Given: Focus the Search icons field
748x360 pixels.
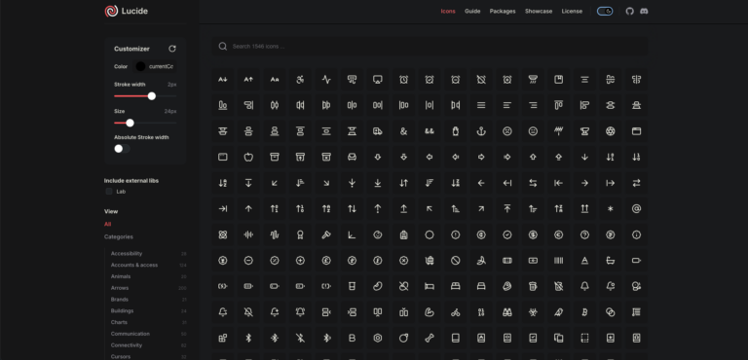Looking at the screenshot, I should pyautogui.click(x=430, y=47).
